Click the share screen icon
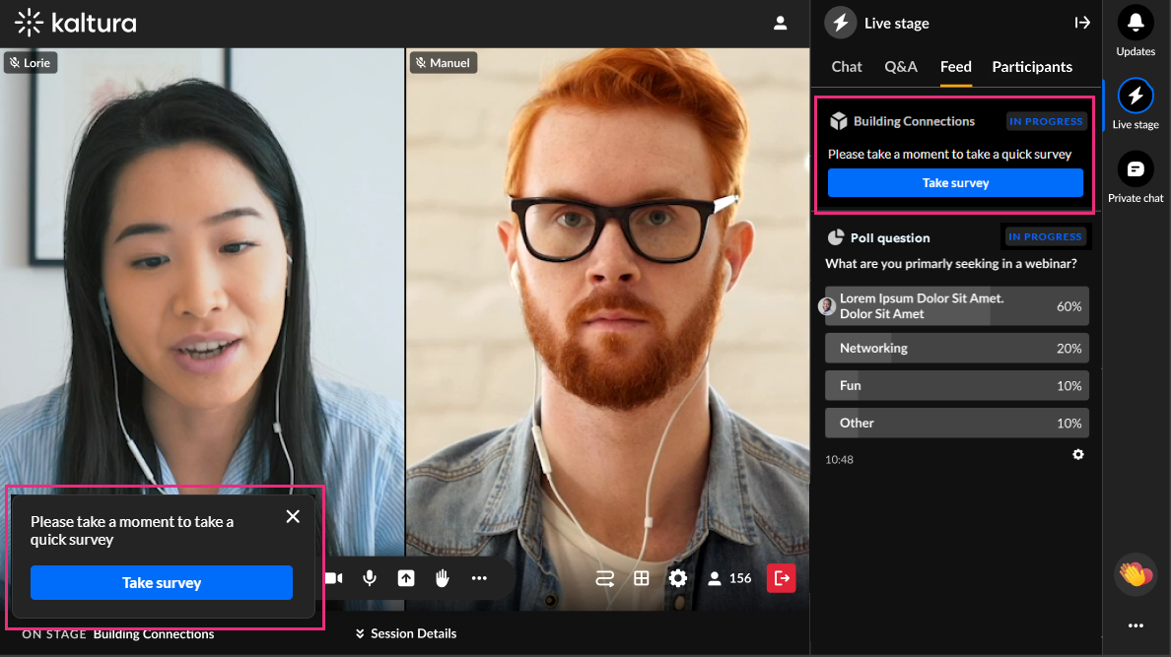 click(405, 578)
